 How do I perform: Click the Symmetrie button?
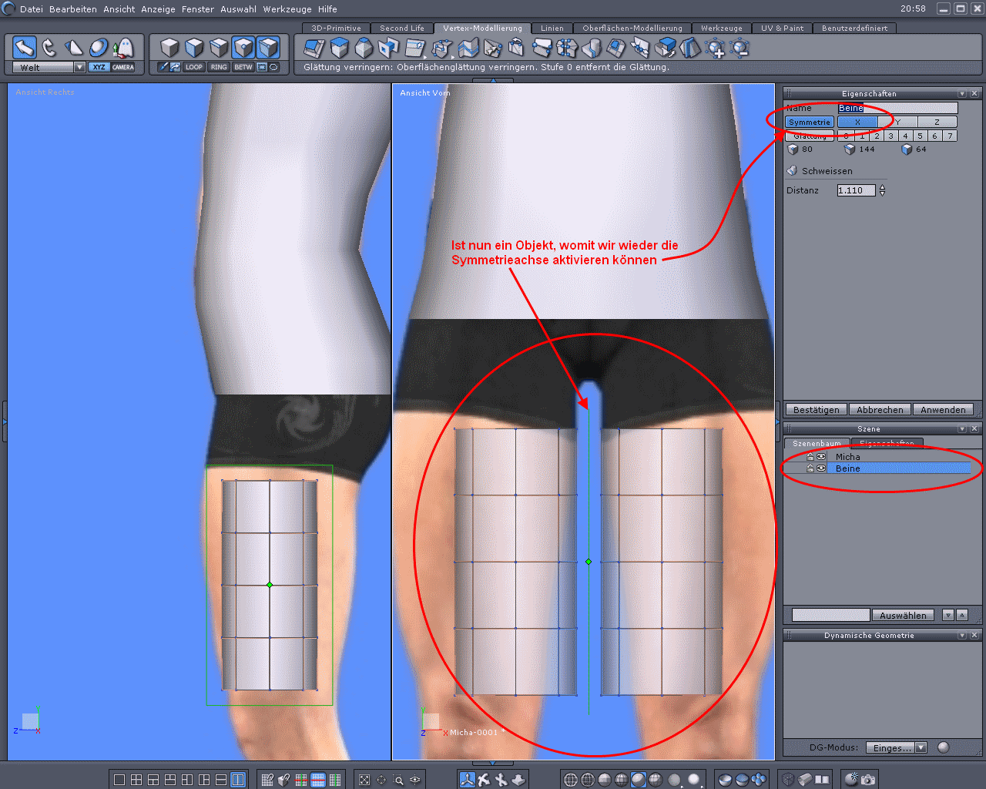coord(810,122)
